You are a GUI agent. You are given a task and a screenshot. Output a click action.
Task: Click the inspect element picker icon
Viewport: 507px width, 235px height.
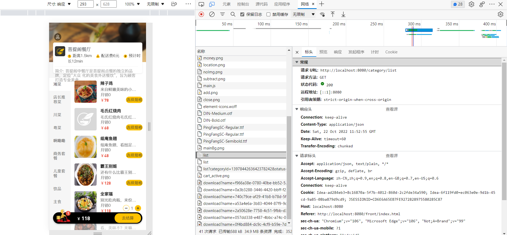pyautogui.click(x=201, y=4)
